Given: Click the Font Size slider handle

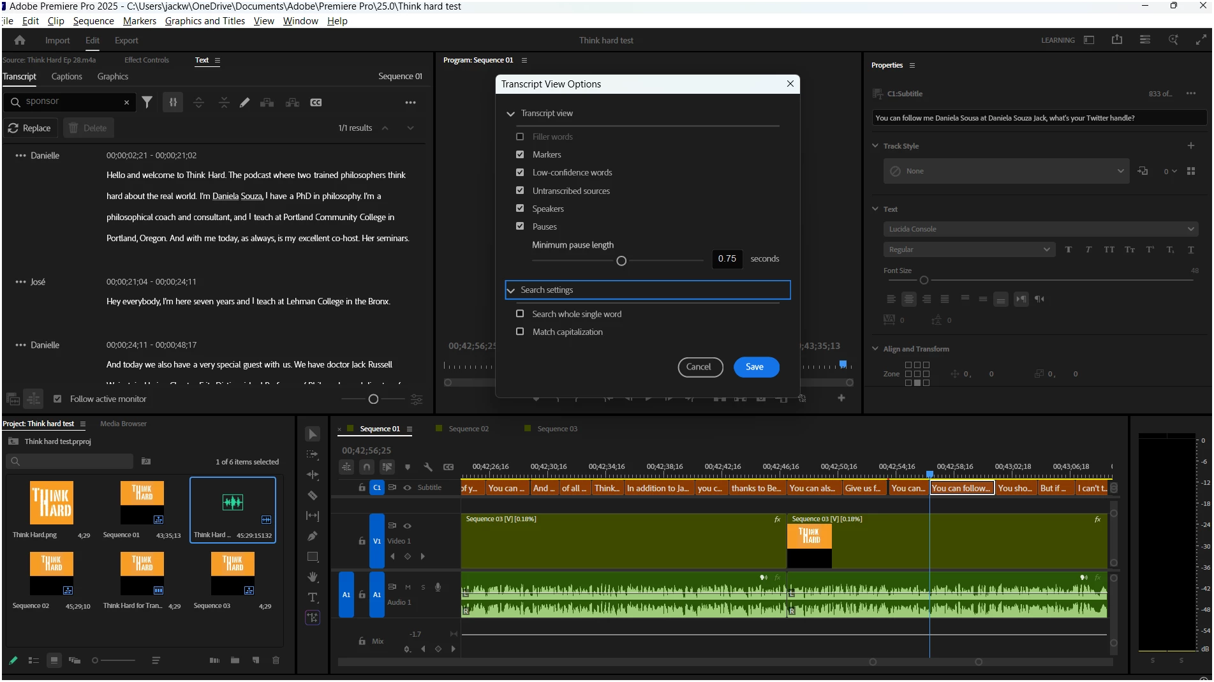Looking at the screenshot, I should point(924,280).
